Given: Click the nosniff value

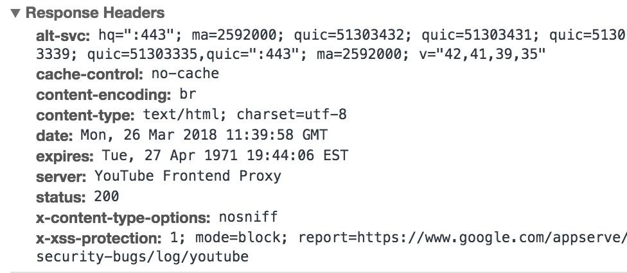Looking at the screenshot, I should coord(249,217).
